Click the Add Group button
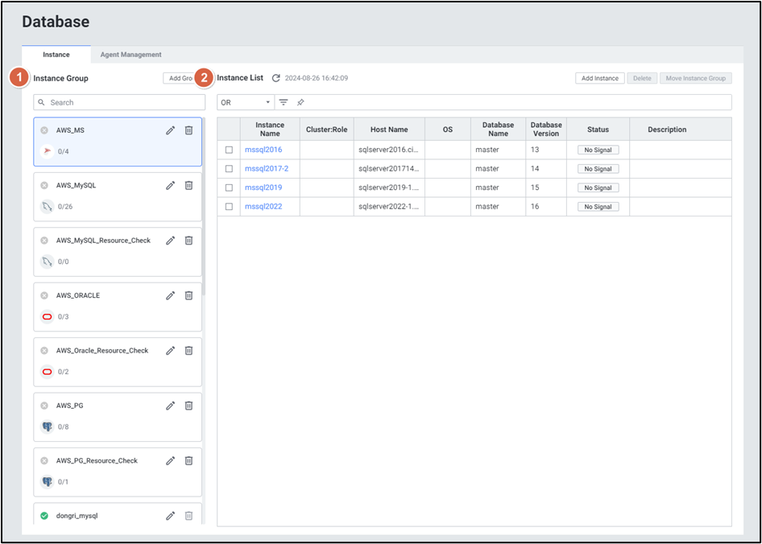The image size is (762, 544). (179, 78)
